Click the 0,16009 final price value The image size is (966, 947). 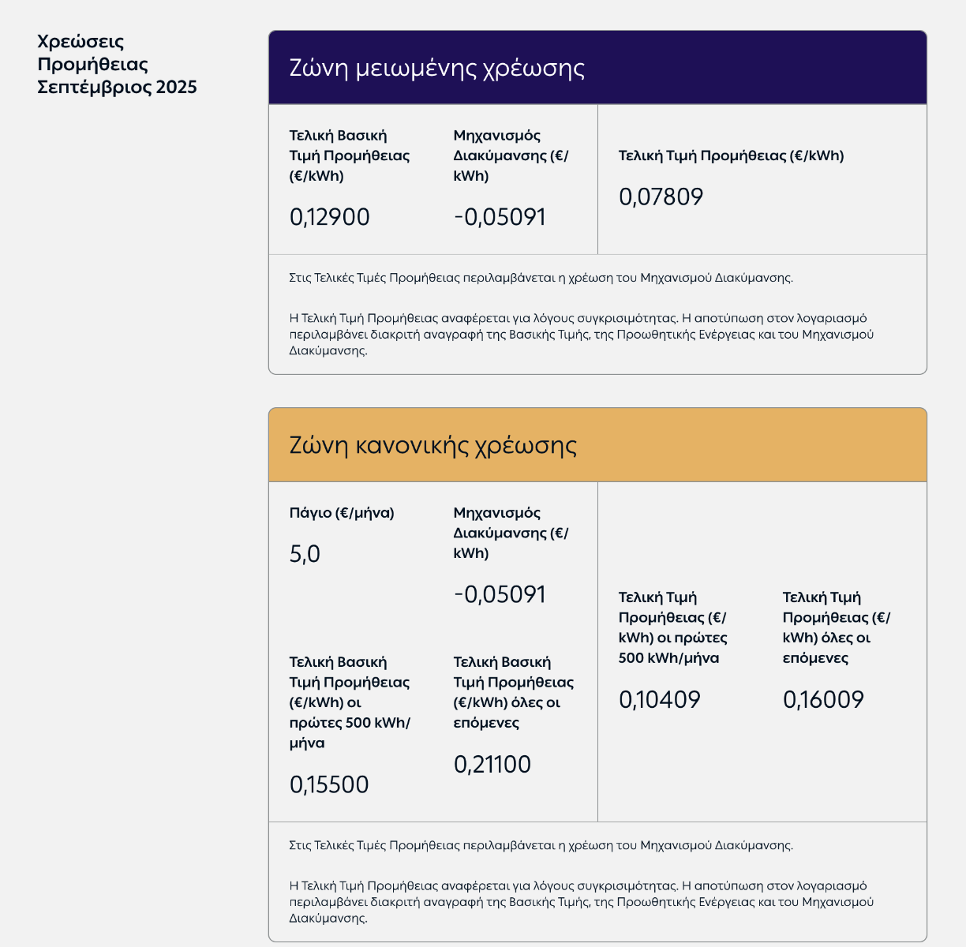823,699
